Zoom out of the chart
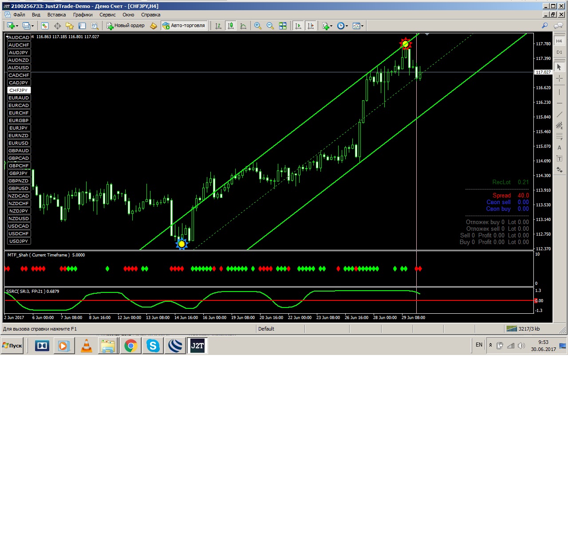 pyautogui.click(x=270, y=26)
